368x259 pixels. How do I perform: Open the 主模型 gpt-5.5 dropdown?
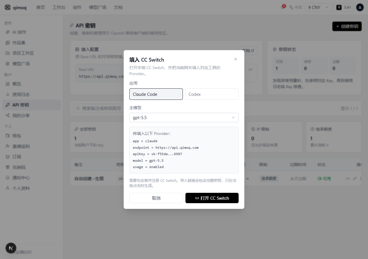[x=184, y=117]
